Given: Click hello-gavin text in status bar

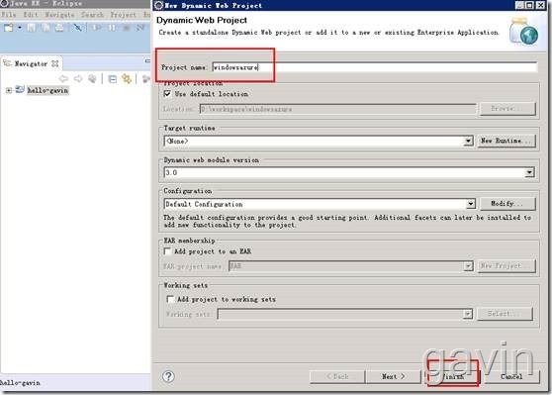Looking at the screenshot, I should point(20,383).
